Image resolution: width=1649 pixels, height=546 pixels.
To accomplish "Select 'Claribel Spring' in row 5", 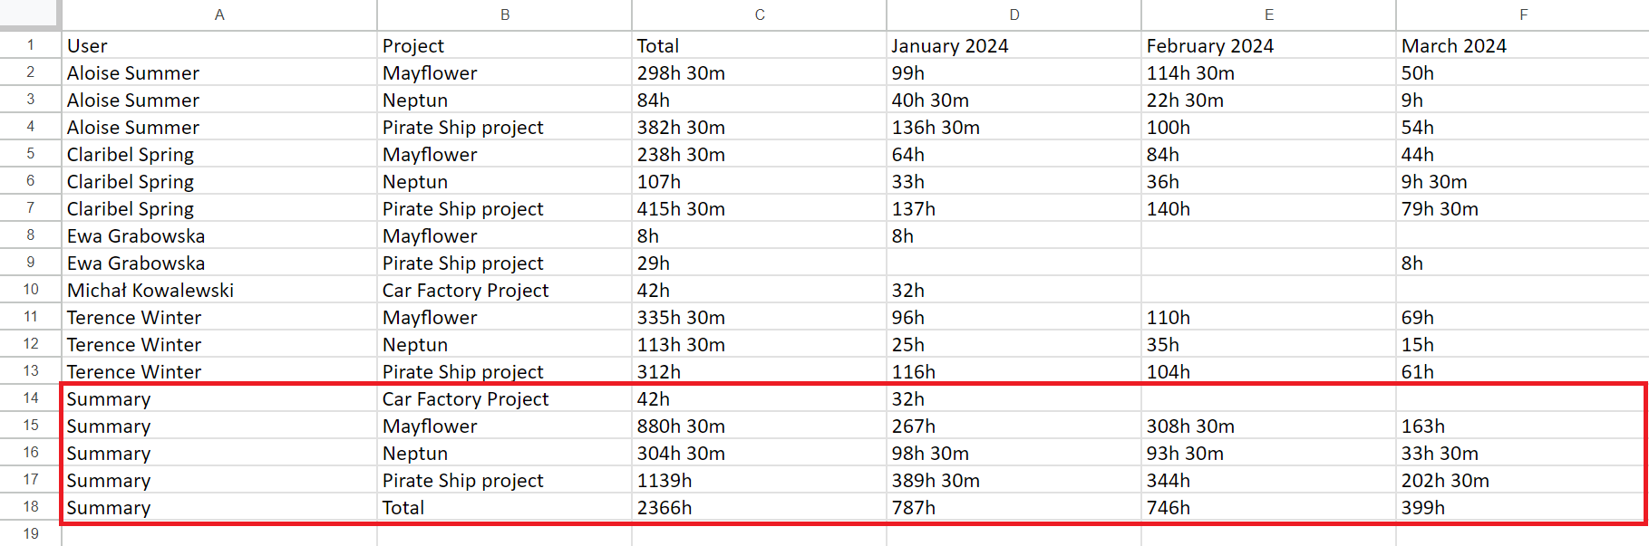I will (219, 154).
